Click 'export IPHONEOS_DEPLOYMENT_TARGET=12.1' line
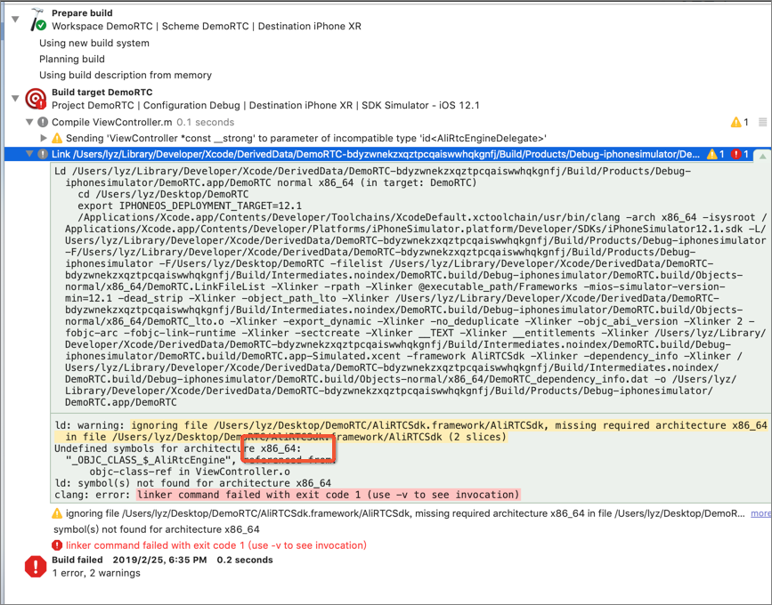 tap(190, 206)
